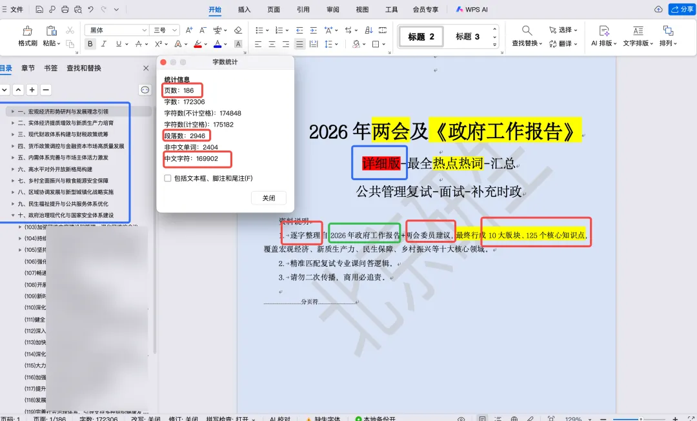The image size is (697, 421).
Task: Align the paragraph left
Action: pyautogui.click(x=258, y=44)
